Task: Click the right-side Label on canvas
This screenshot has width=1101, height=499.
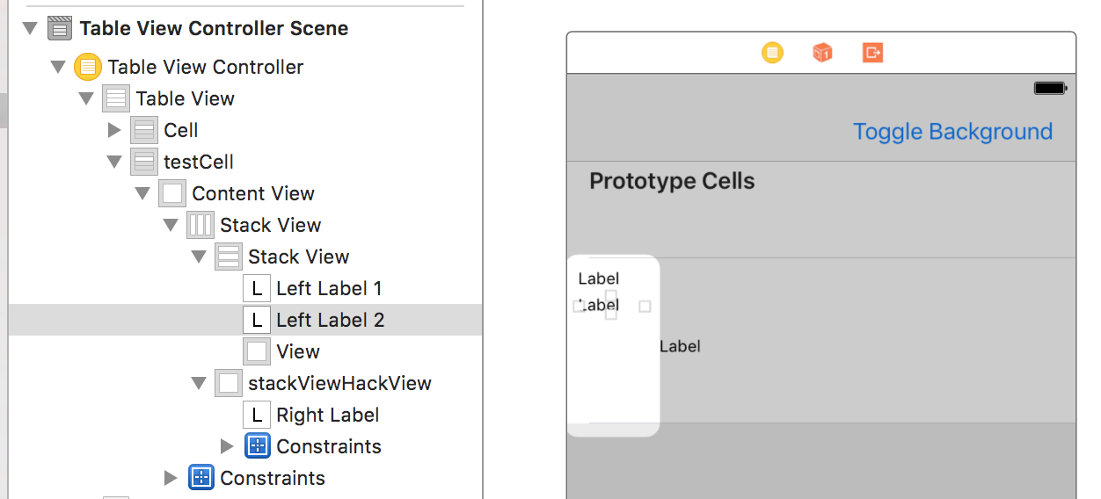Action: click(x=680, y=346)
